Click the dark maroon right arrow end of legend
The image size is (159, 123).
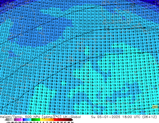point(72,120)
